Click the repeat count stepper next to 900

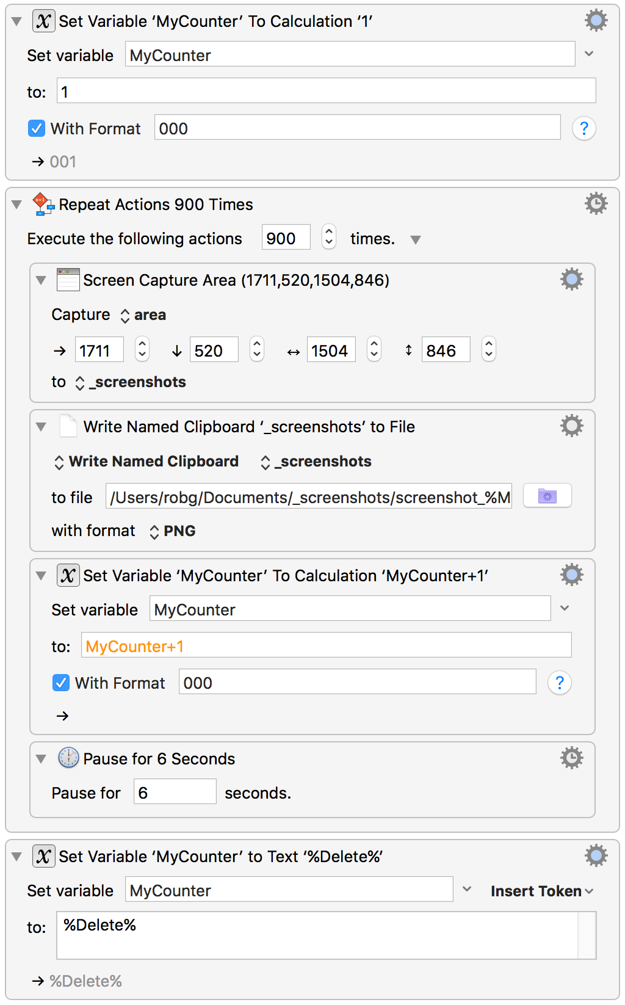328,236
